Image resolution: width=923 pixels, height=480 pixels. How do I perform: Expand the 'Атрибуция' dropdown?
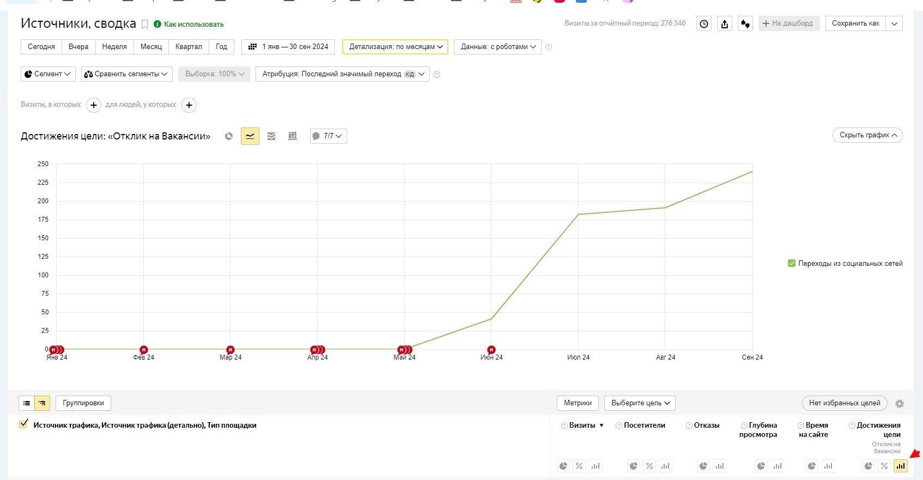click(x=342, y=74)
